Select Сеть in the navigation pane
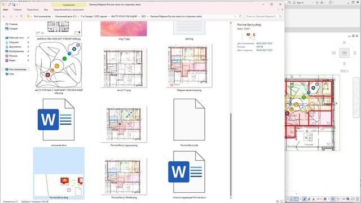 pos(11,74)
